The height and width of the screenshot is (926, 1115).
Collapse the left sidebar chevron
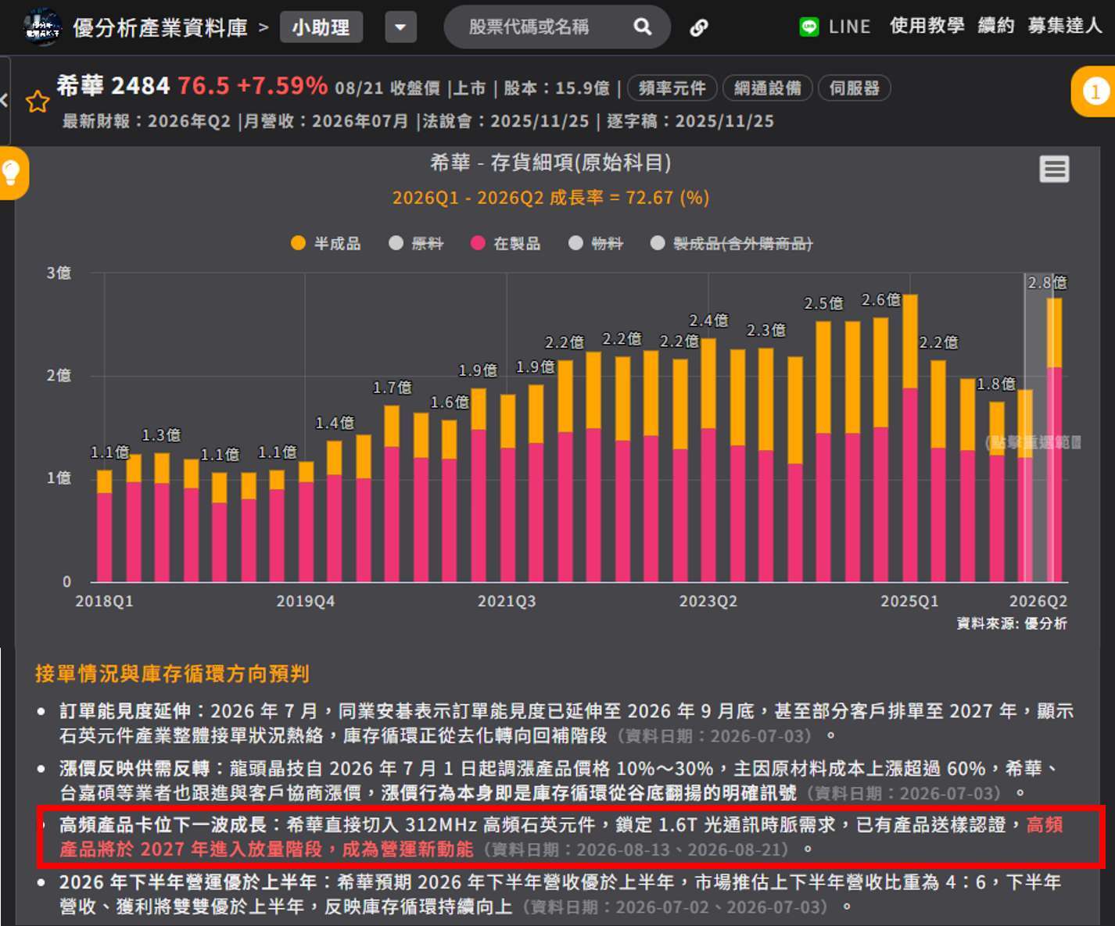pos(5,100)
